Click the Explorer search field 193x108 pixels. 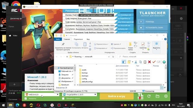point(141,57)
